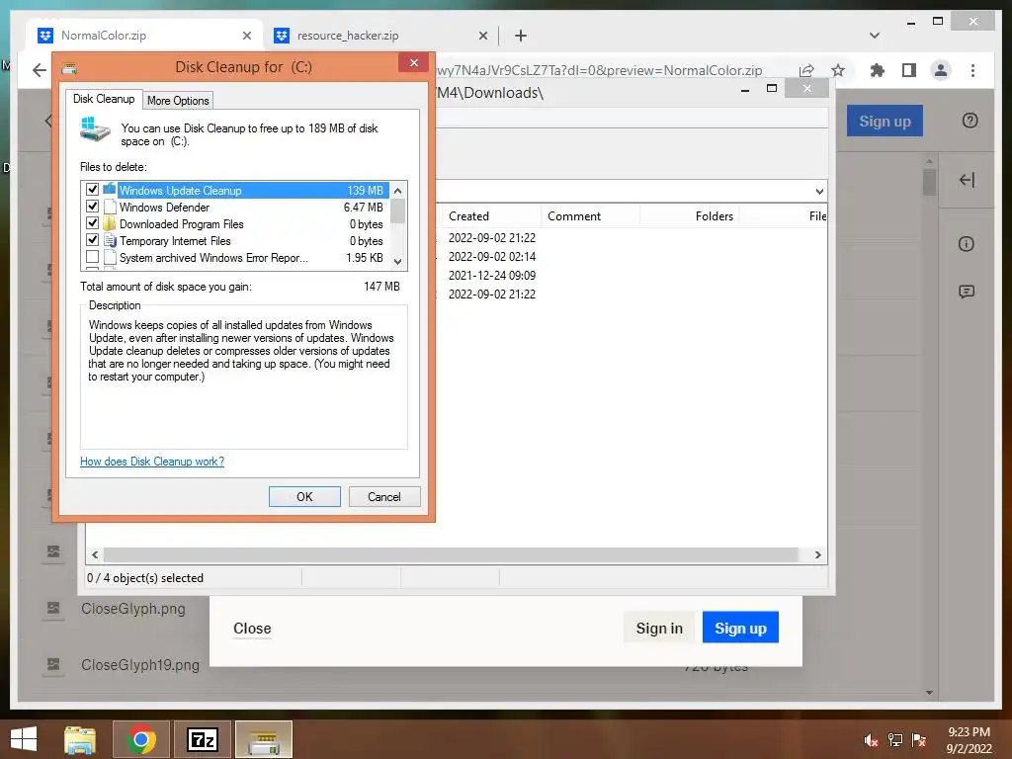Screen dimensions: 1012x759
Task: Open Chrome extensions puzzle icon
Action: 878,70
